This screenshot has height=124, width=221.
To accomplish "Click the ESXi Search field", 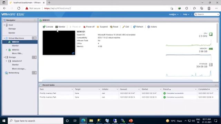I will coord(206,14).
